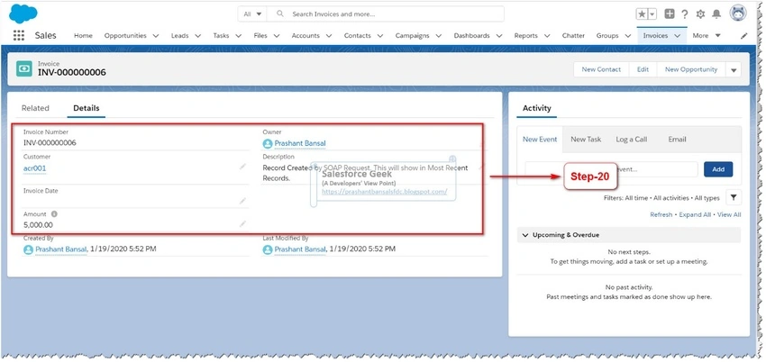Click the Amount field info icon
This screenshot has height=362, width=766.
[54, 213]
